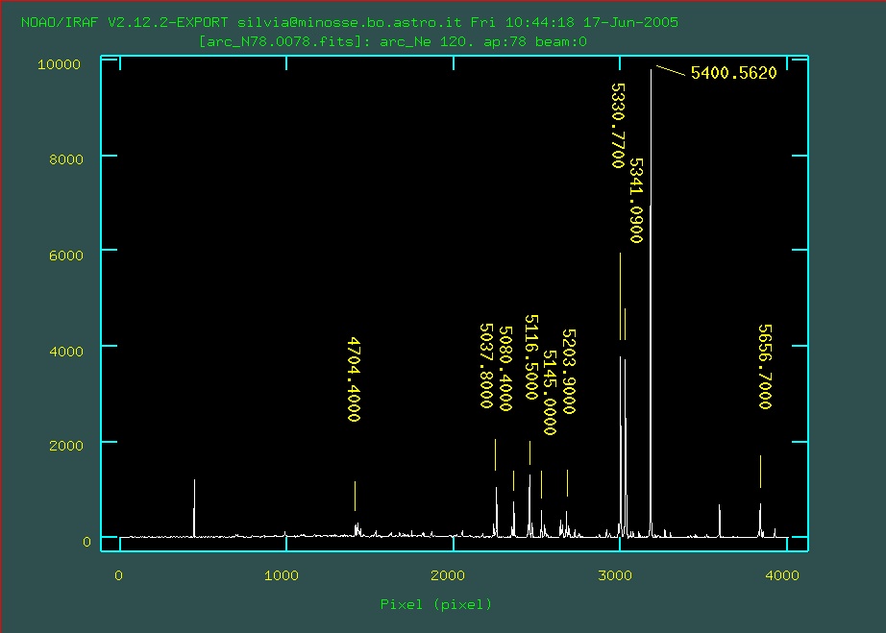Viewport: 886px width, 633px height.
Task: Click the 5116.5000 line label
Action: coord(529,357)
